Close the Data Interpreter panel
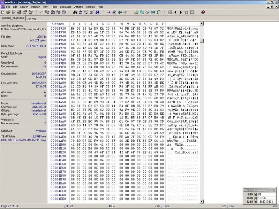The width and height of the screenshot is (279, 209). pyautogui.click(x=274, y=190)
